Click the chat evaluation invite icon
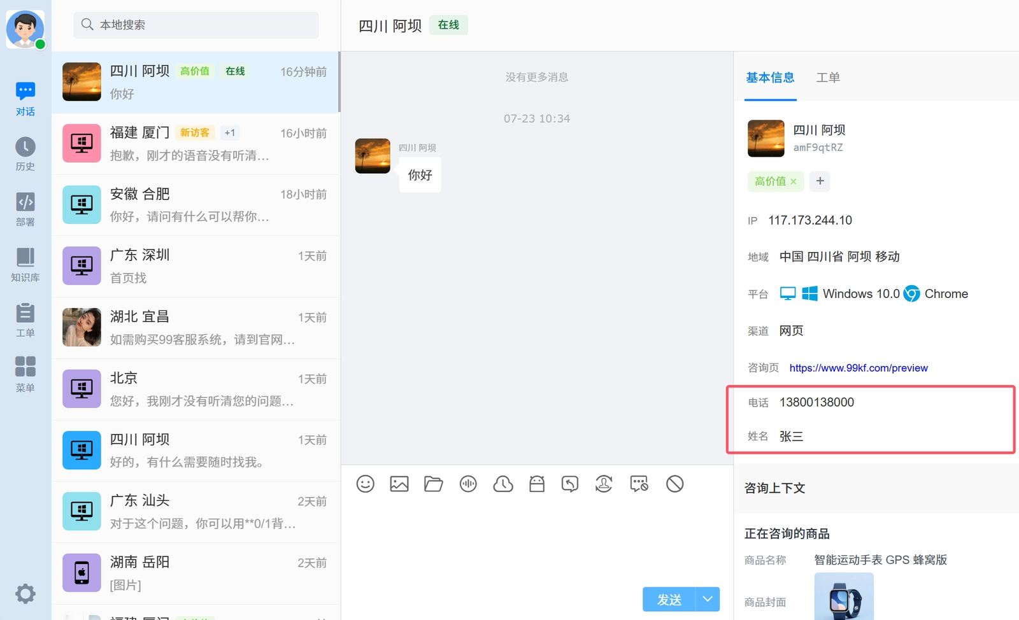1019x620 pixels. pyautogui.click(x=639, y=484)
